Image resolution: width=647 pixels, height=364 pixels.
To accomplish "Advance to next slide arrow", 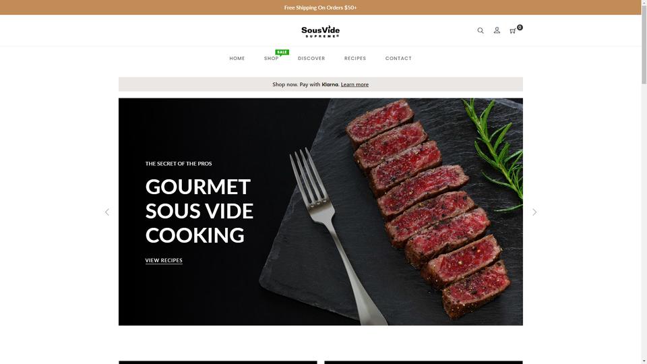I will pos(534,212).
